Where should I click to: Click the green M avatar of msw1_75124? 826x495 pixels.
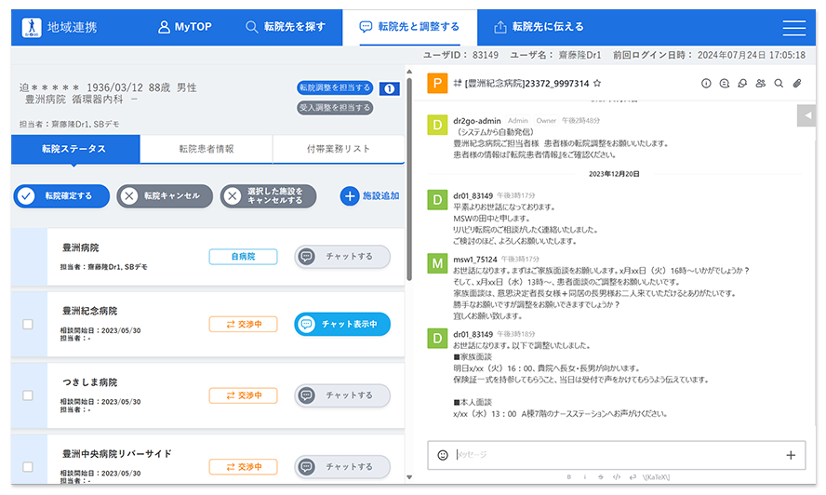[437, 263]
